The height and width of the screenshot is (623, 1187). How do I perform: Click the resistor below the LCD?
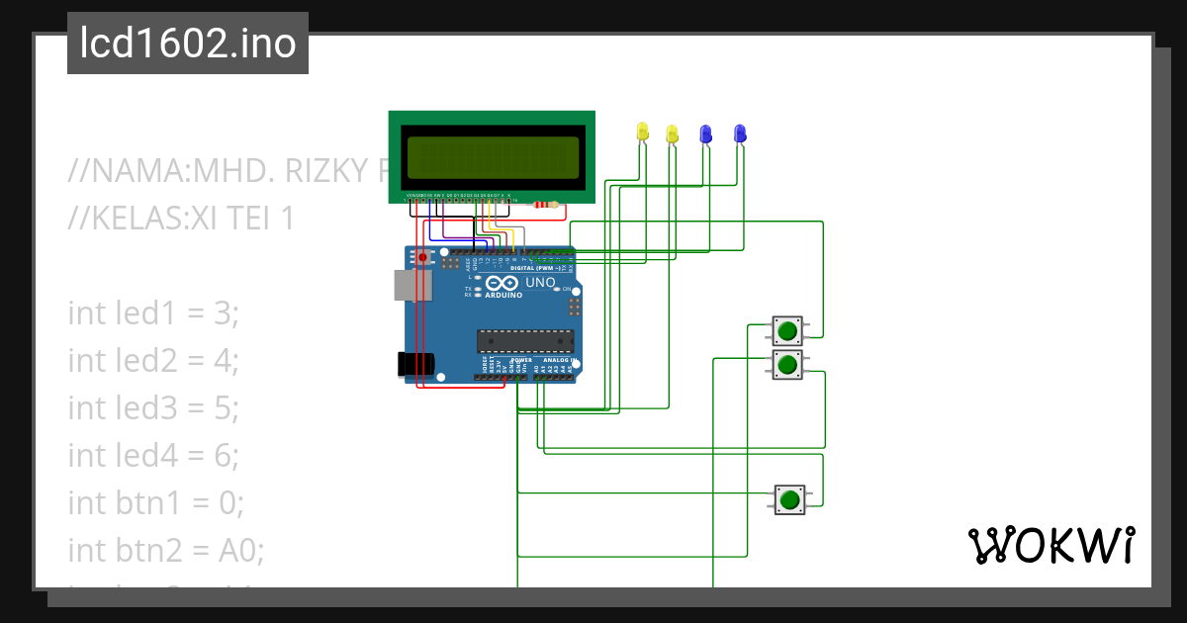click(546, 203)
